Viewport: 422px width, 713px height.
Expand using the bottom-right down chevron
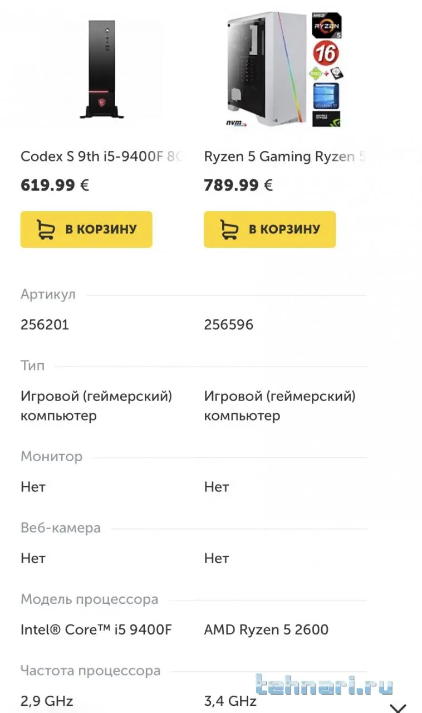398,707
